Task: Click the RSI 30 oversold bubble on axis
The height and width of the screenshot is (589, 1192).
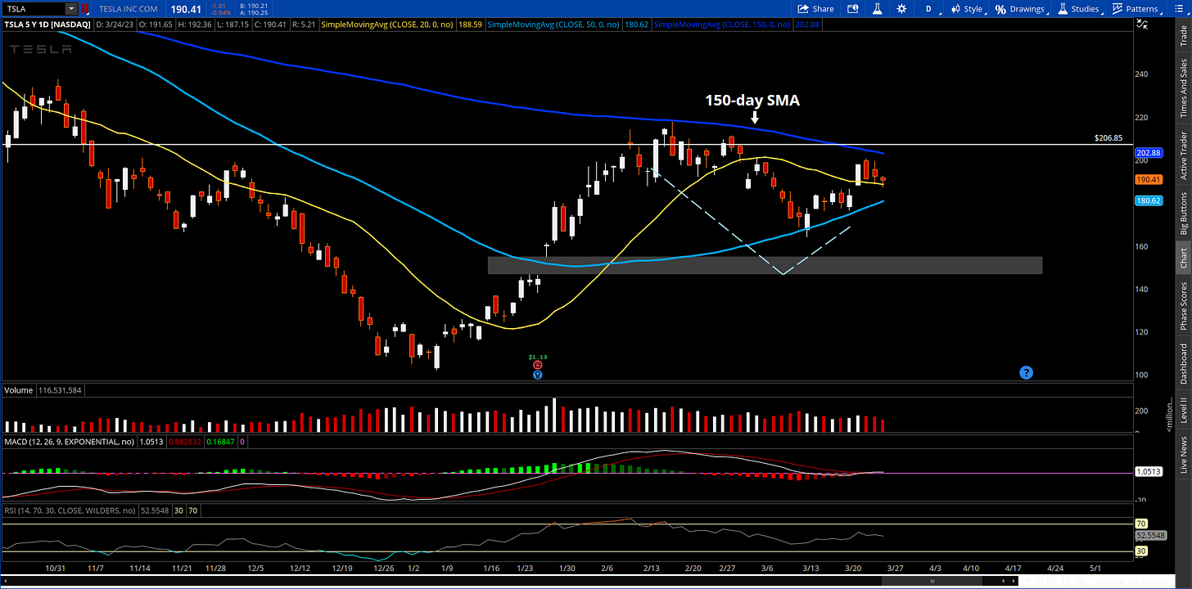Action: (x=1141, y=551)
